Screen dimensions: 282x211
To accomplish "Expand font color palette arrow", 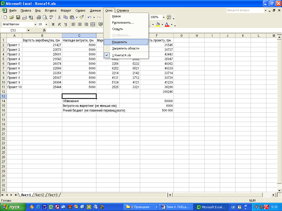I will [172, 24].
